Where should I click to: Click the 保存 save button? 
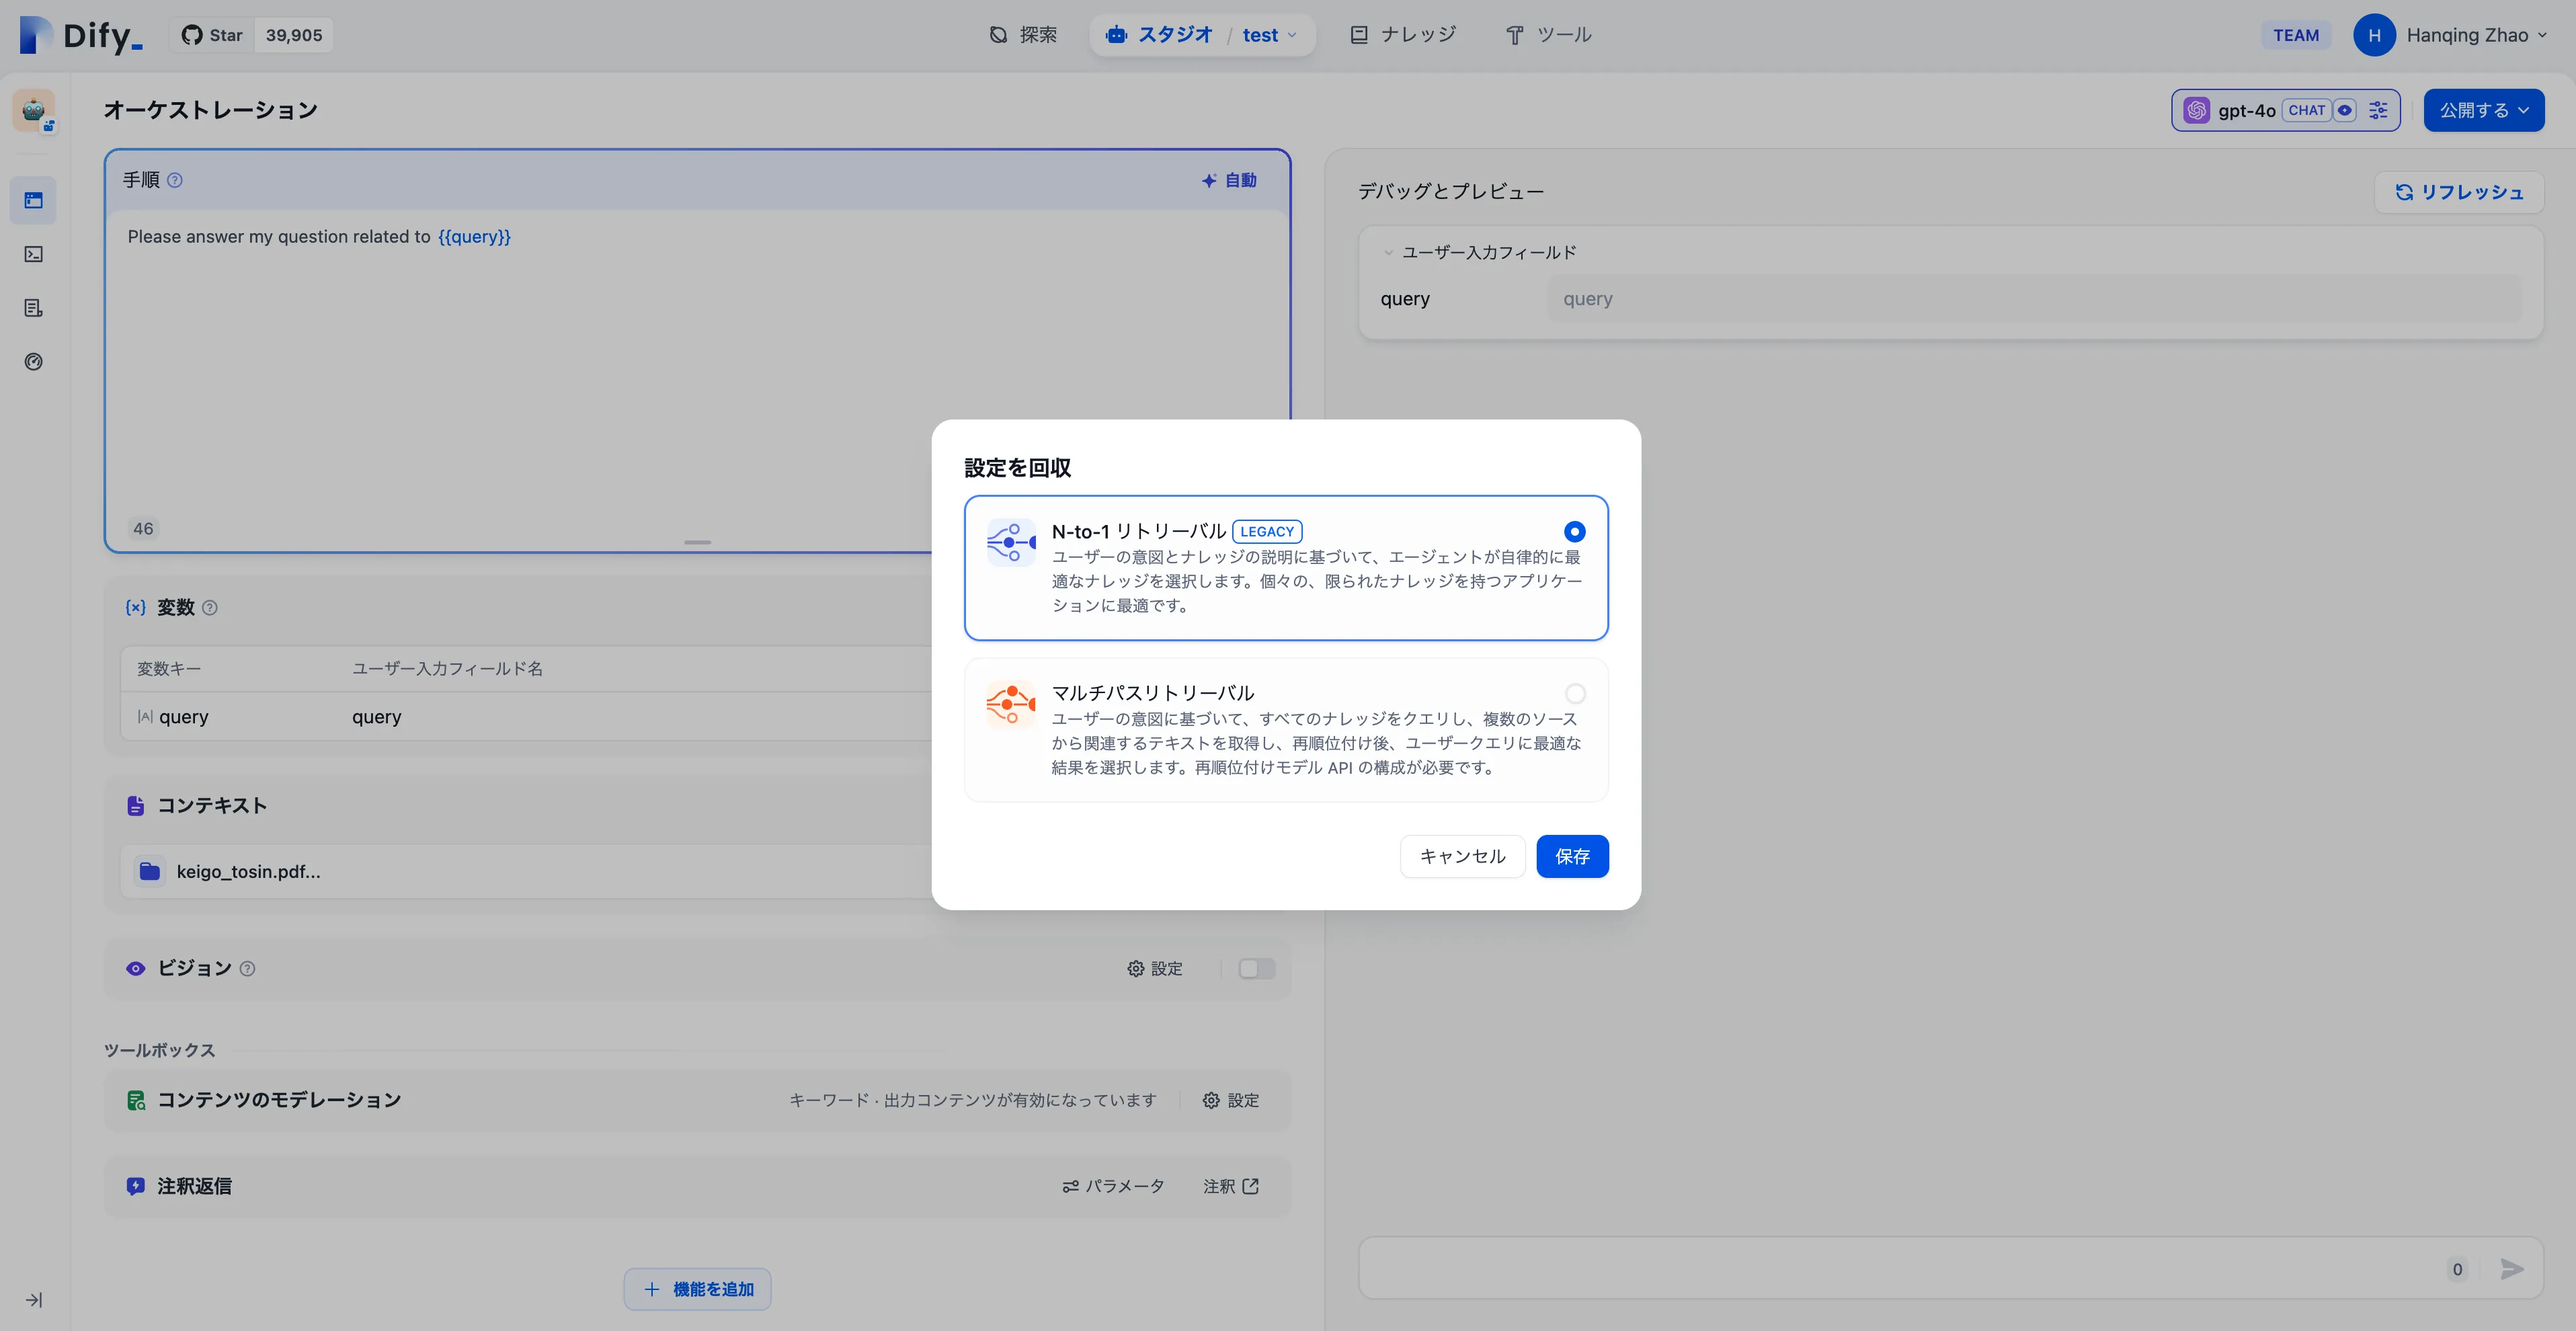[x=1572, y=856]
